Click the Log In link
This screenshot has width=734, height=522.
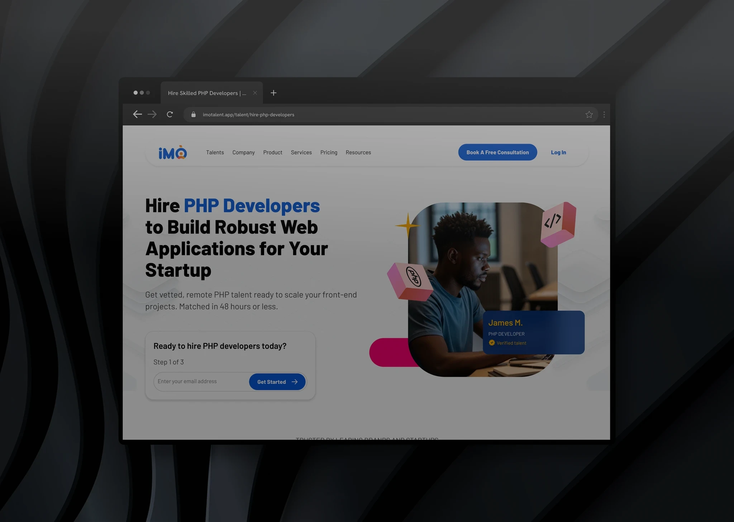tap(558, 152)
